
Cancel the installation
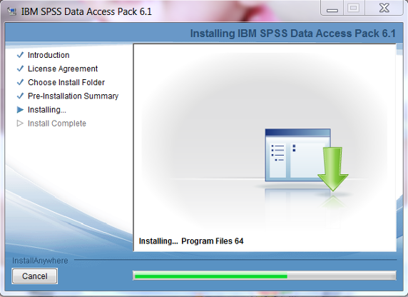point(35,276)
